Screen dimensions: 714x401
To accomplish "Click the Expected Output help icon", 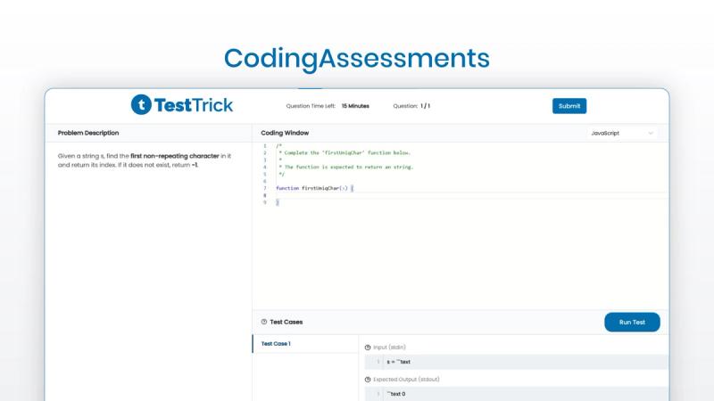I will [x=368, y=380].
